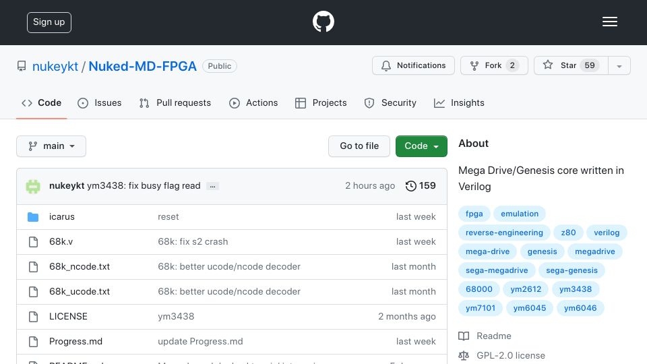Click the reverse-engineering topic tag

[504, 233]
